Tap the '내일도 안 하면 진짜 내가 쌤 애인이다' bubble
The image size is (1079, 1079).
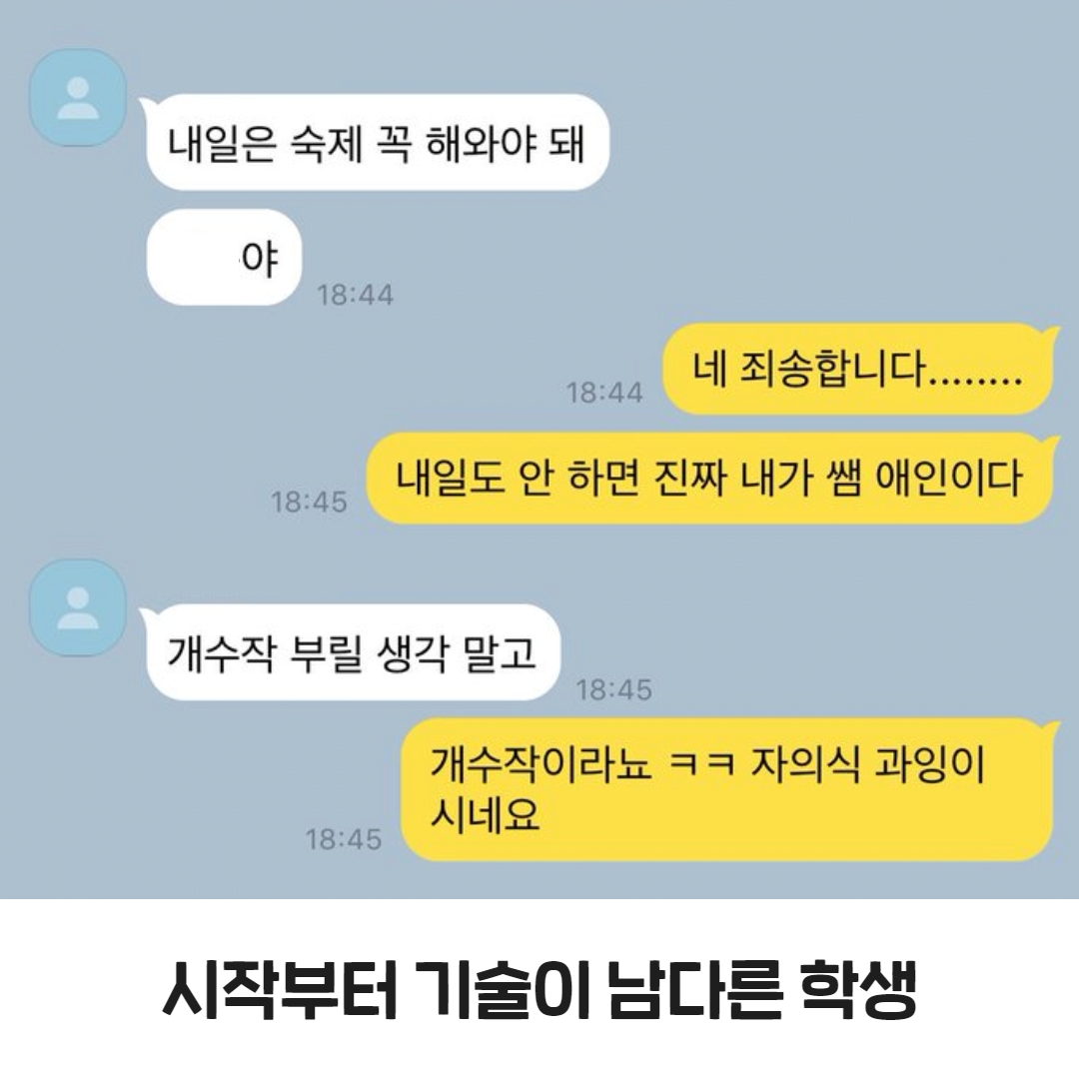click(x=709, y=479)
